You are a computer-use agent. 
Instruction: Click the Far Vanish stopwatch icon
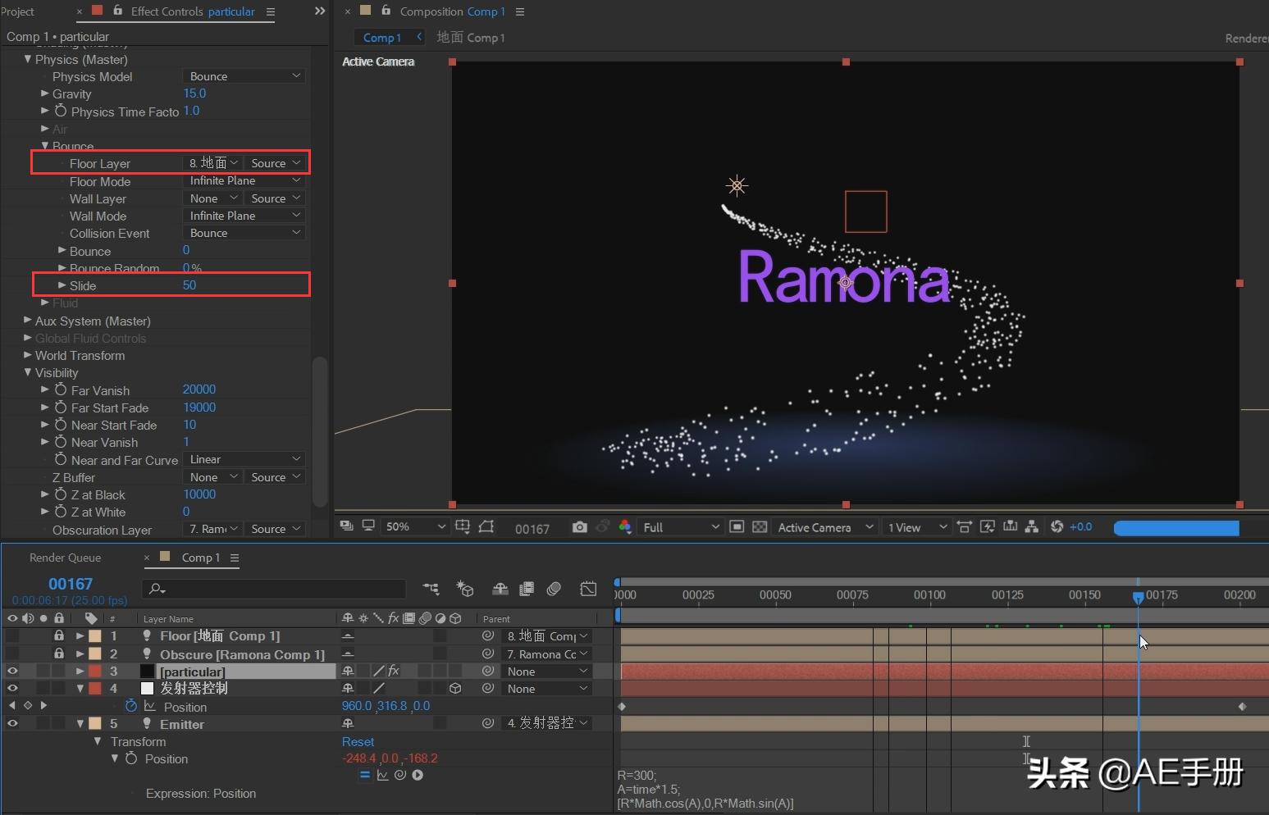coord(61,390)
